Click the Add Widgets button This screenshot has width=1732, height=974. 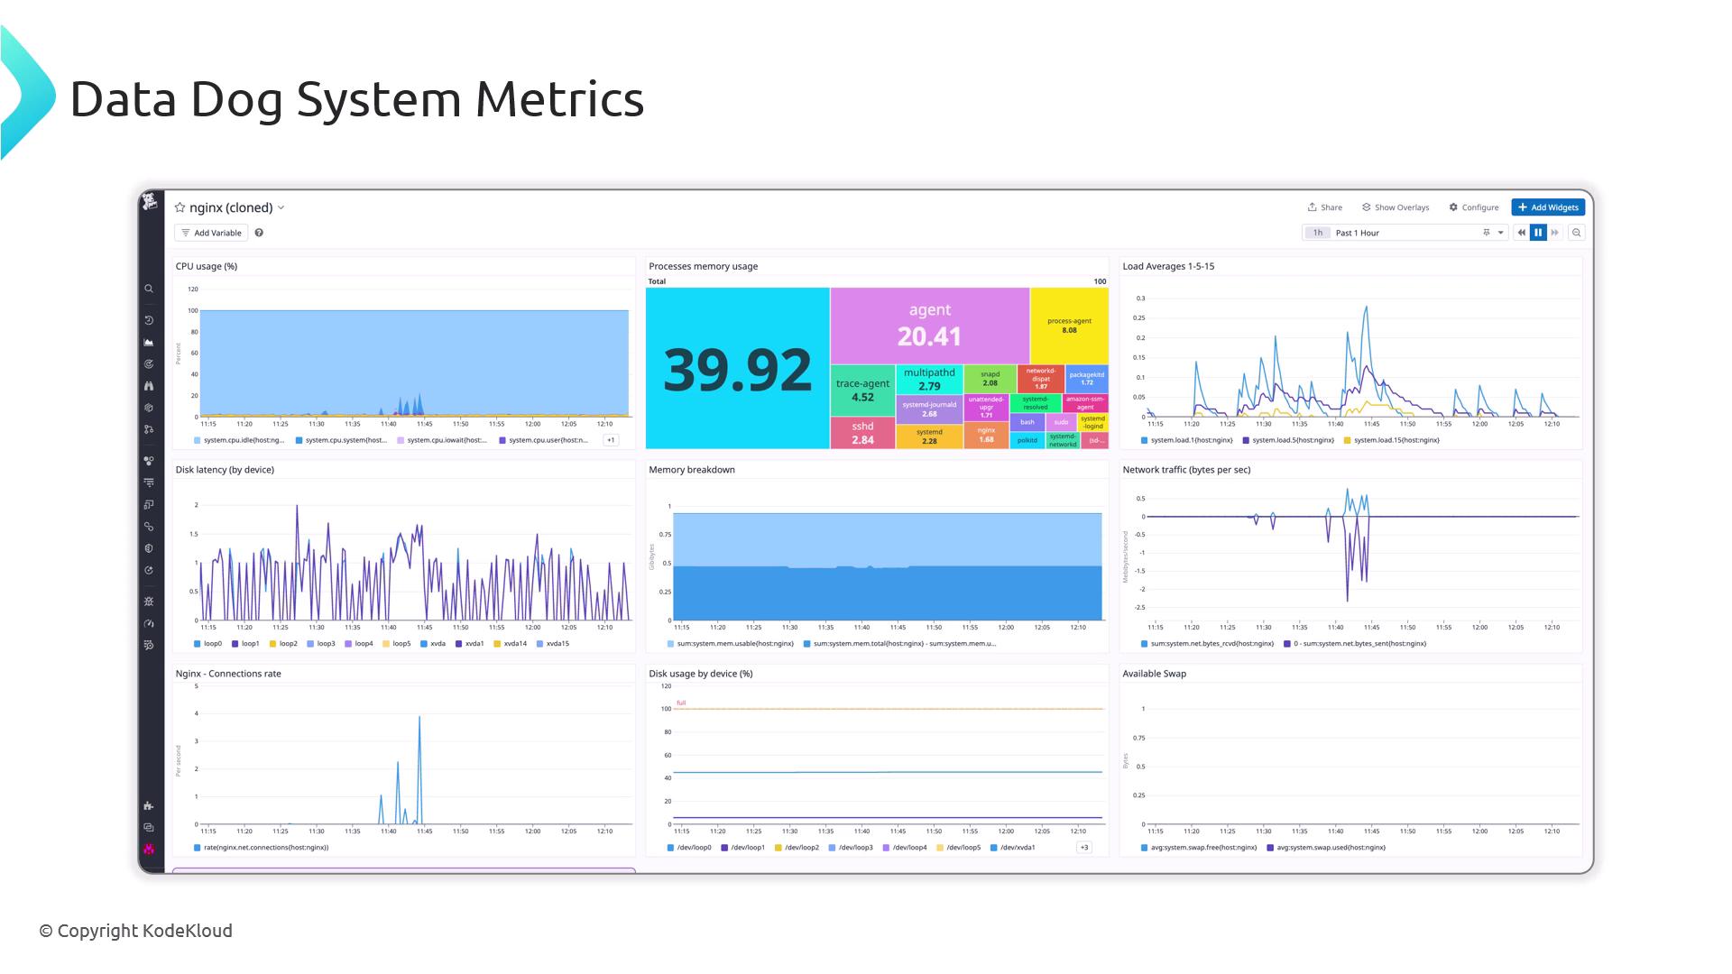pos(1547,207)
